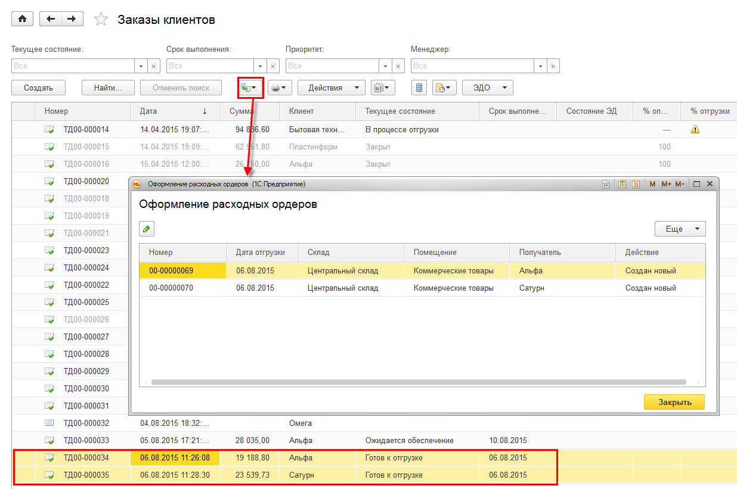Click document icon of order ТД00-000032
This screenshot has height=489, width=737.
[x=49, y=423]
